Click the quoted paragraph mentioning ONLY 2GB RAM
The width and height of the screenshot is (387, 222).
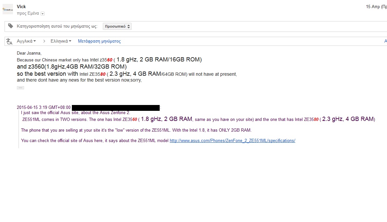pos(136,130)
